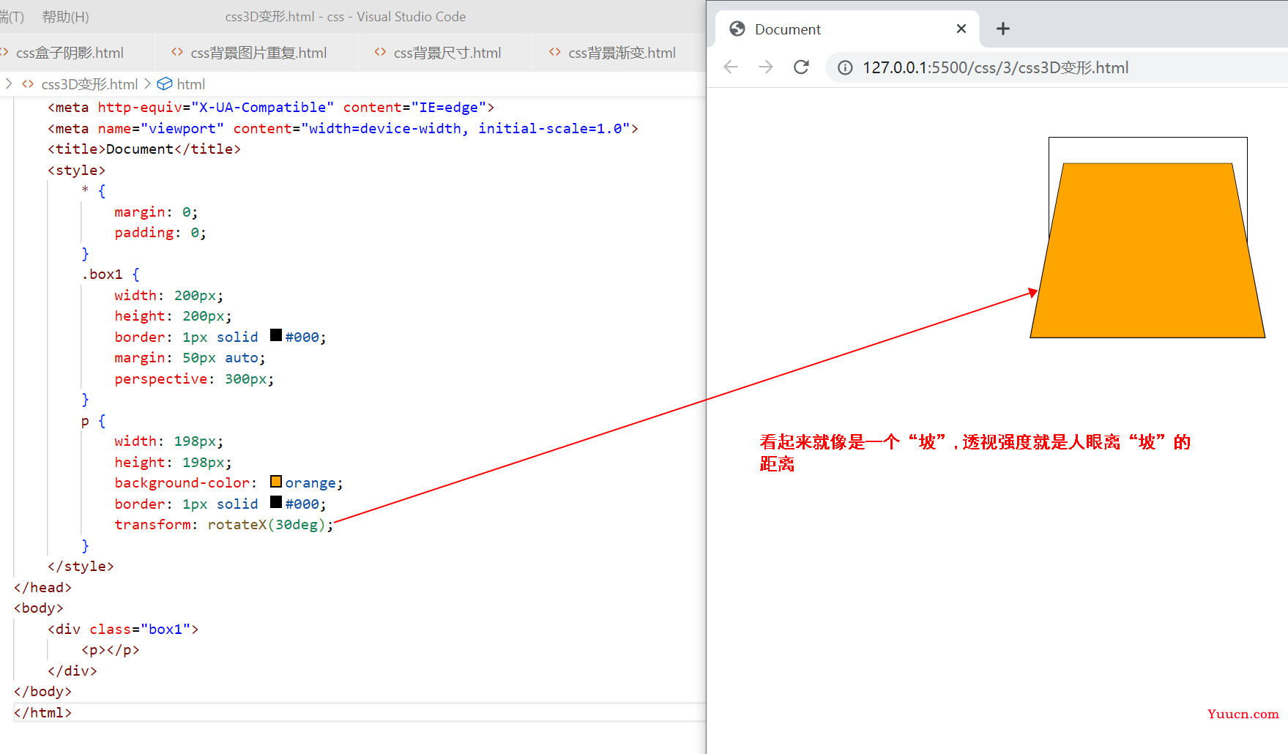This screenshot has height=754, width=1288.
Task: Expand chevron between css3D变形.html and html
Action: point(147,84)
